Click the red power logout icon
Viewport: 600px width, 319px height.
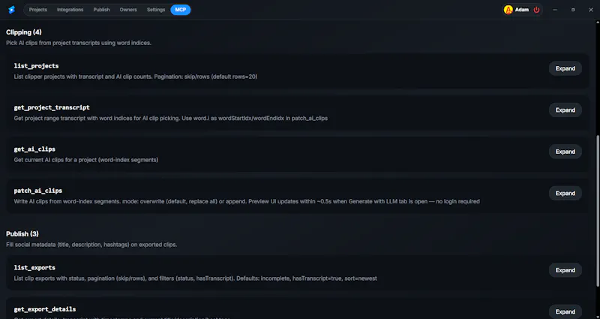(536, 10)
